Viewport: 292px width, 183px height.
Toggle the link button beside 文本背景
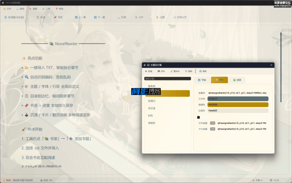[x=213, y=123]
